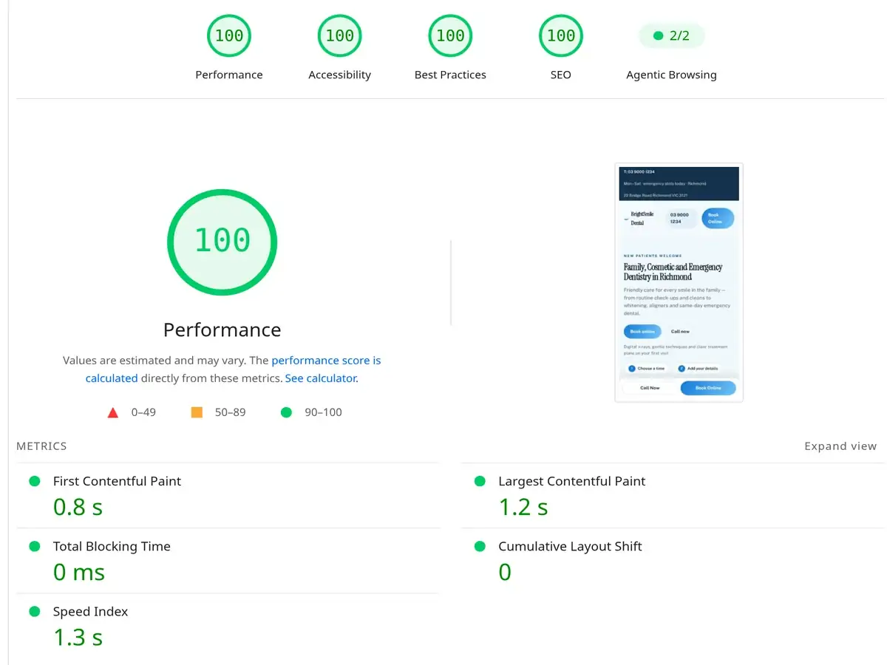The height and width of the screenshot is (665, 887).
Task: Select the Largest Contentful Paint label
Action: tap(572, 481)
